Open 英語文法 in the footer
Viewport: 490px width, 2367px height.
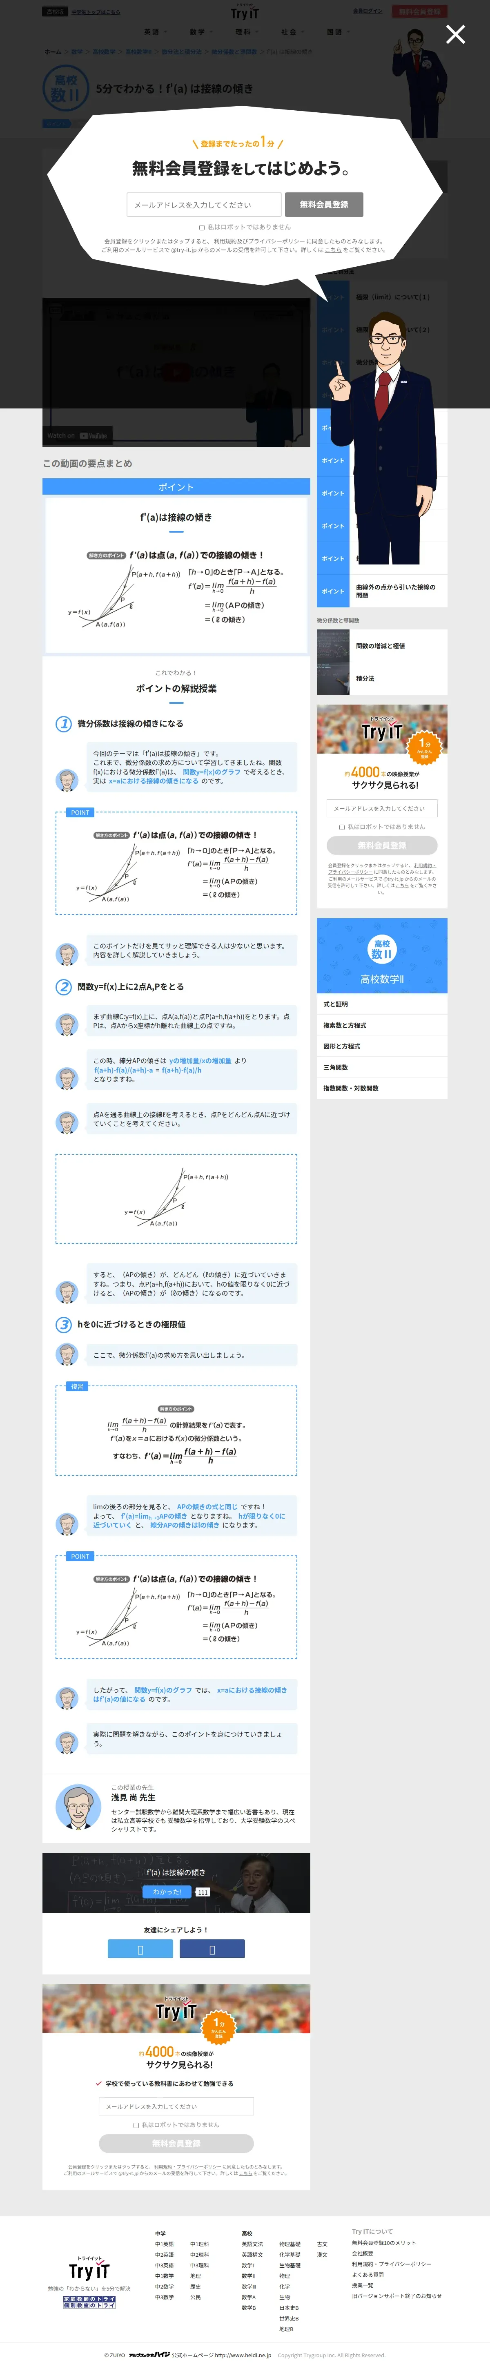(252, 2244)
